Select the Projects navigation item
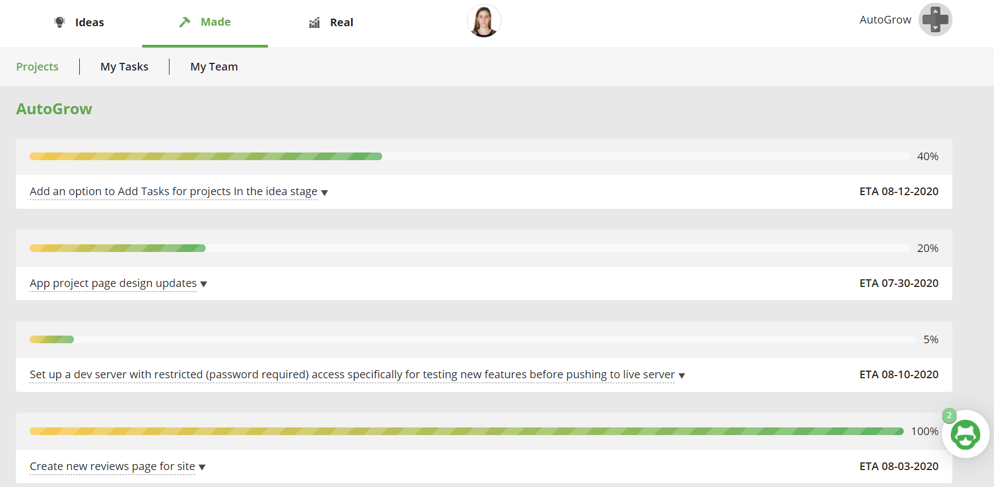The image size is (994, 487). coord(37,66)
